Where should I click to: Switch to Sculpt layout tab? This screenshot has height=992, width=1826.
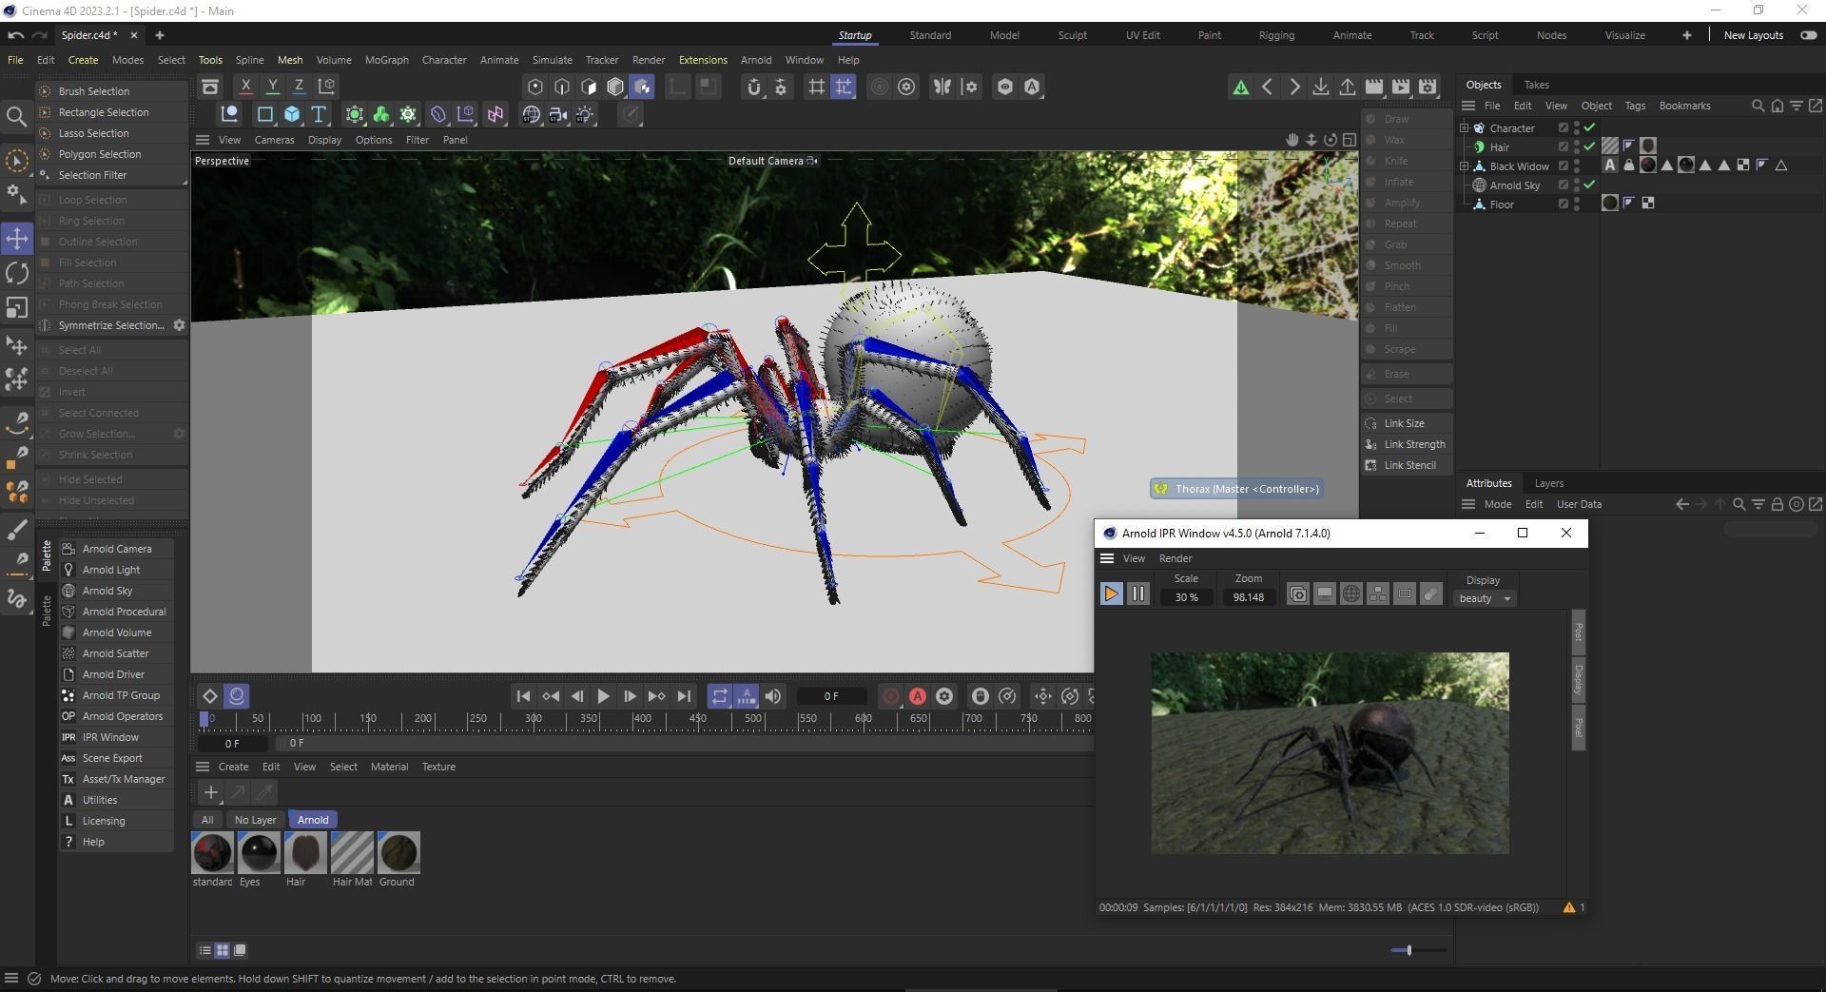click(x=1072, y=35)
